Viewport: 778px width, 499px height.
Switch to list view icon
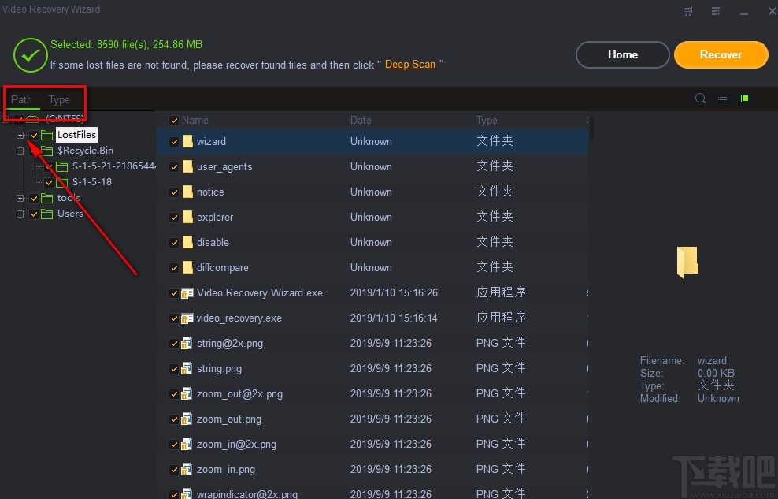click(x=722, y=99)
